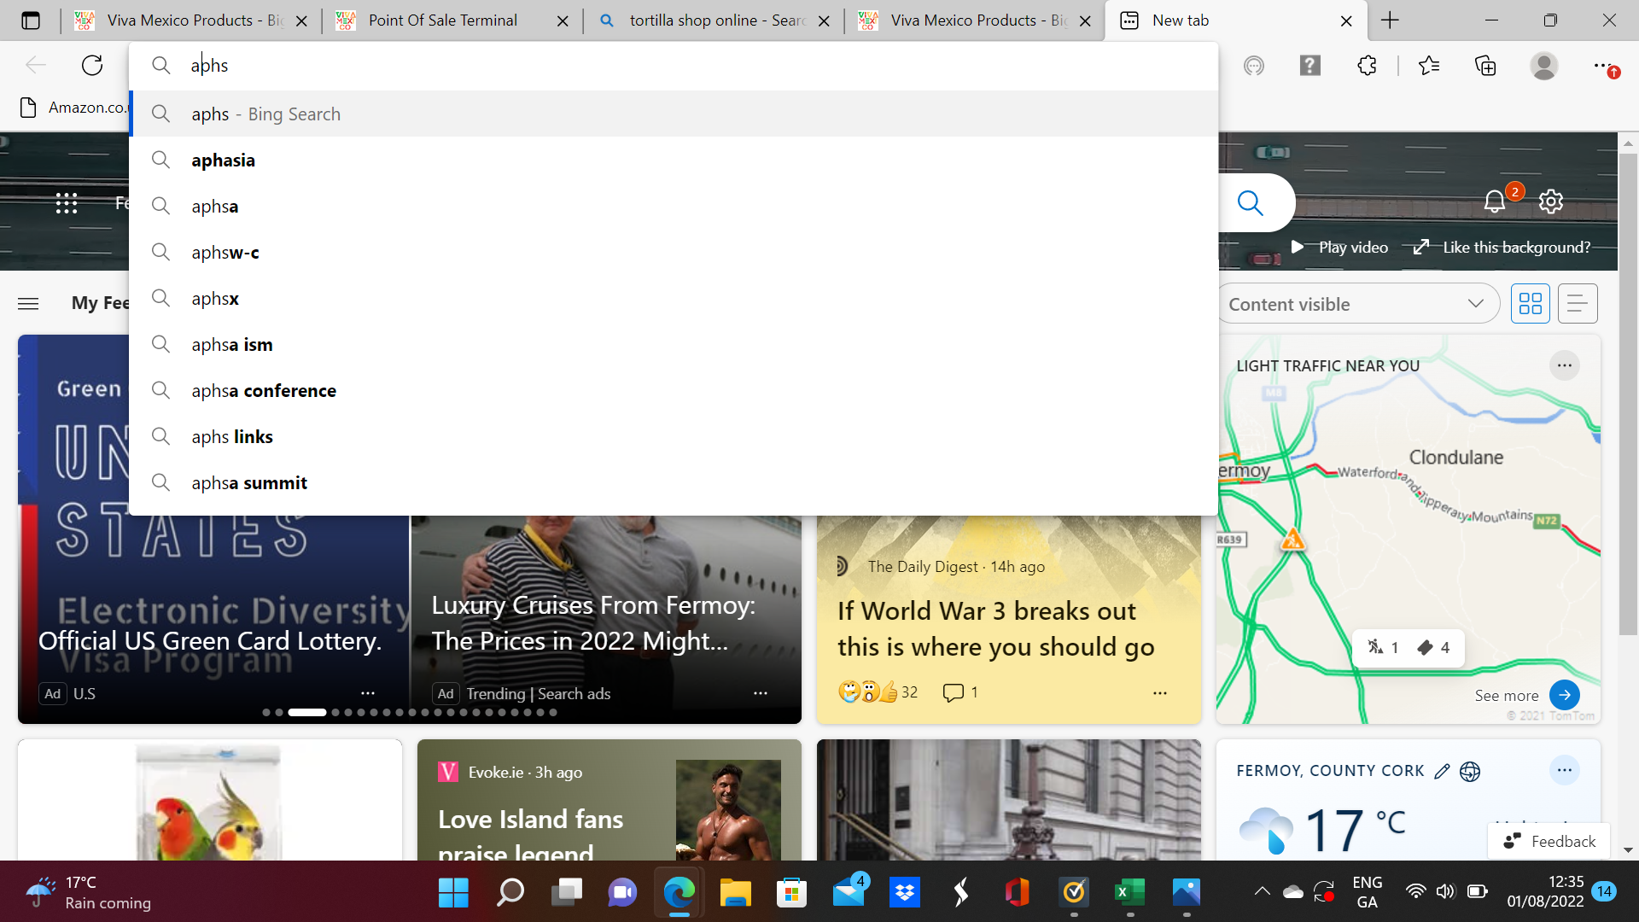Select the aphsa conference suggestion

(674, 390)
